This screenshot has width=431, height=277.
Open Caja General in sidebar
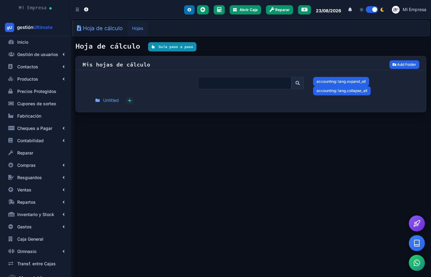click(35, 239)
